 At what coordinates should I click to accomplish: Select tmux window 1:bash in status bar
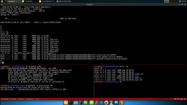point(21,99)
